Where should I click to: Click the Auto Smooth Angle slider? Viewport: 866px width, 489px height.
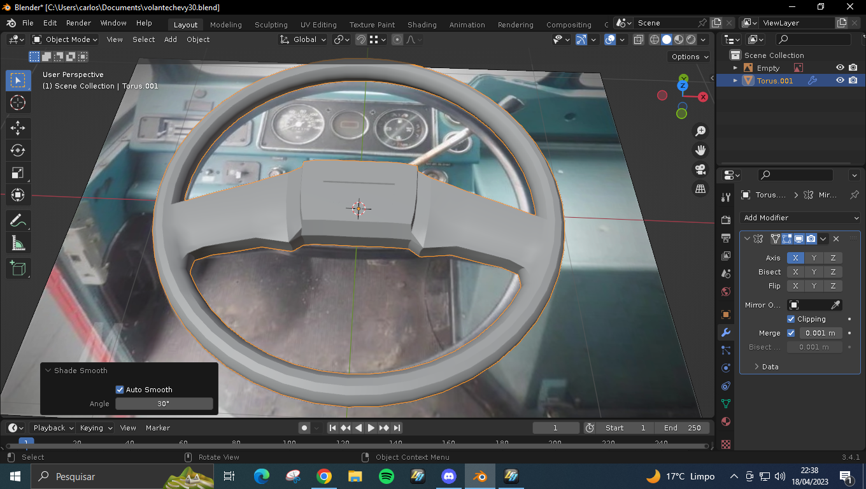[x=164, y=404]
